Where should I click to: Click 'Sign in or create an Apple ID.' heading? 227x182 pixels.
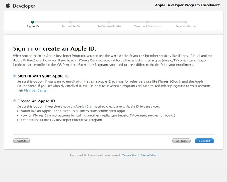(54, 48)
